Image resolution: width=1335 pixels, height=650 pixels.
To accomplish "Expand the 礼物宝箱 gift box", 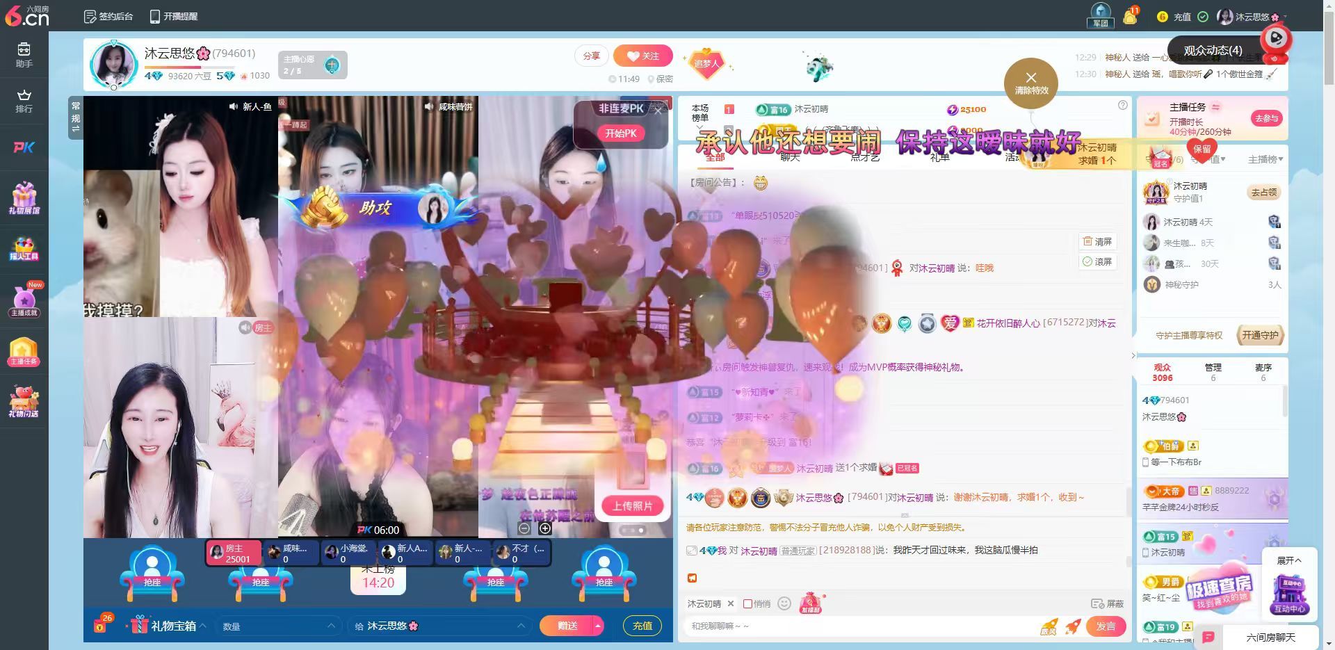I will 169,626.
